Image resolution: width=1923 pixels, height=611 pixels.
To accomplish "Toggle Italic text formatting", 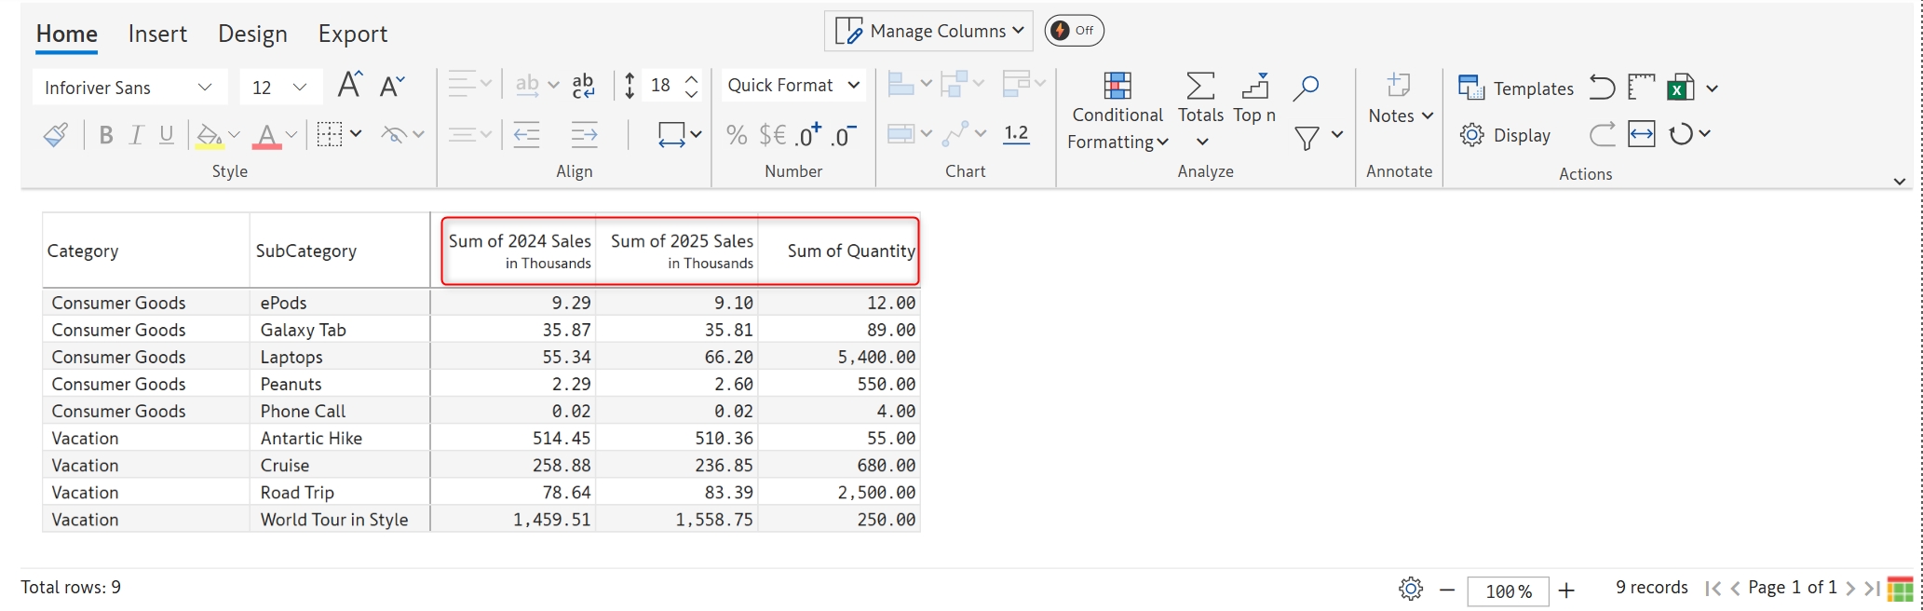I will click(x=136, y=135).
